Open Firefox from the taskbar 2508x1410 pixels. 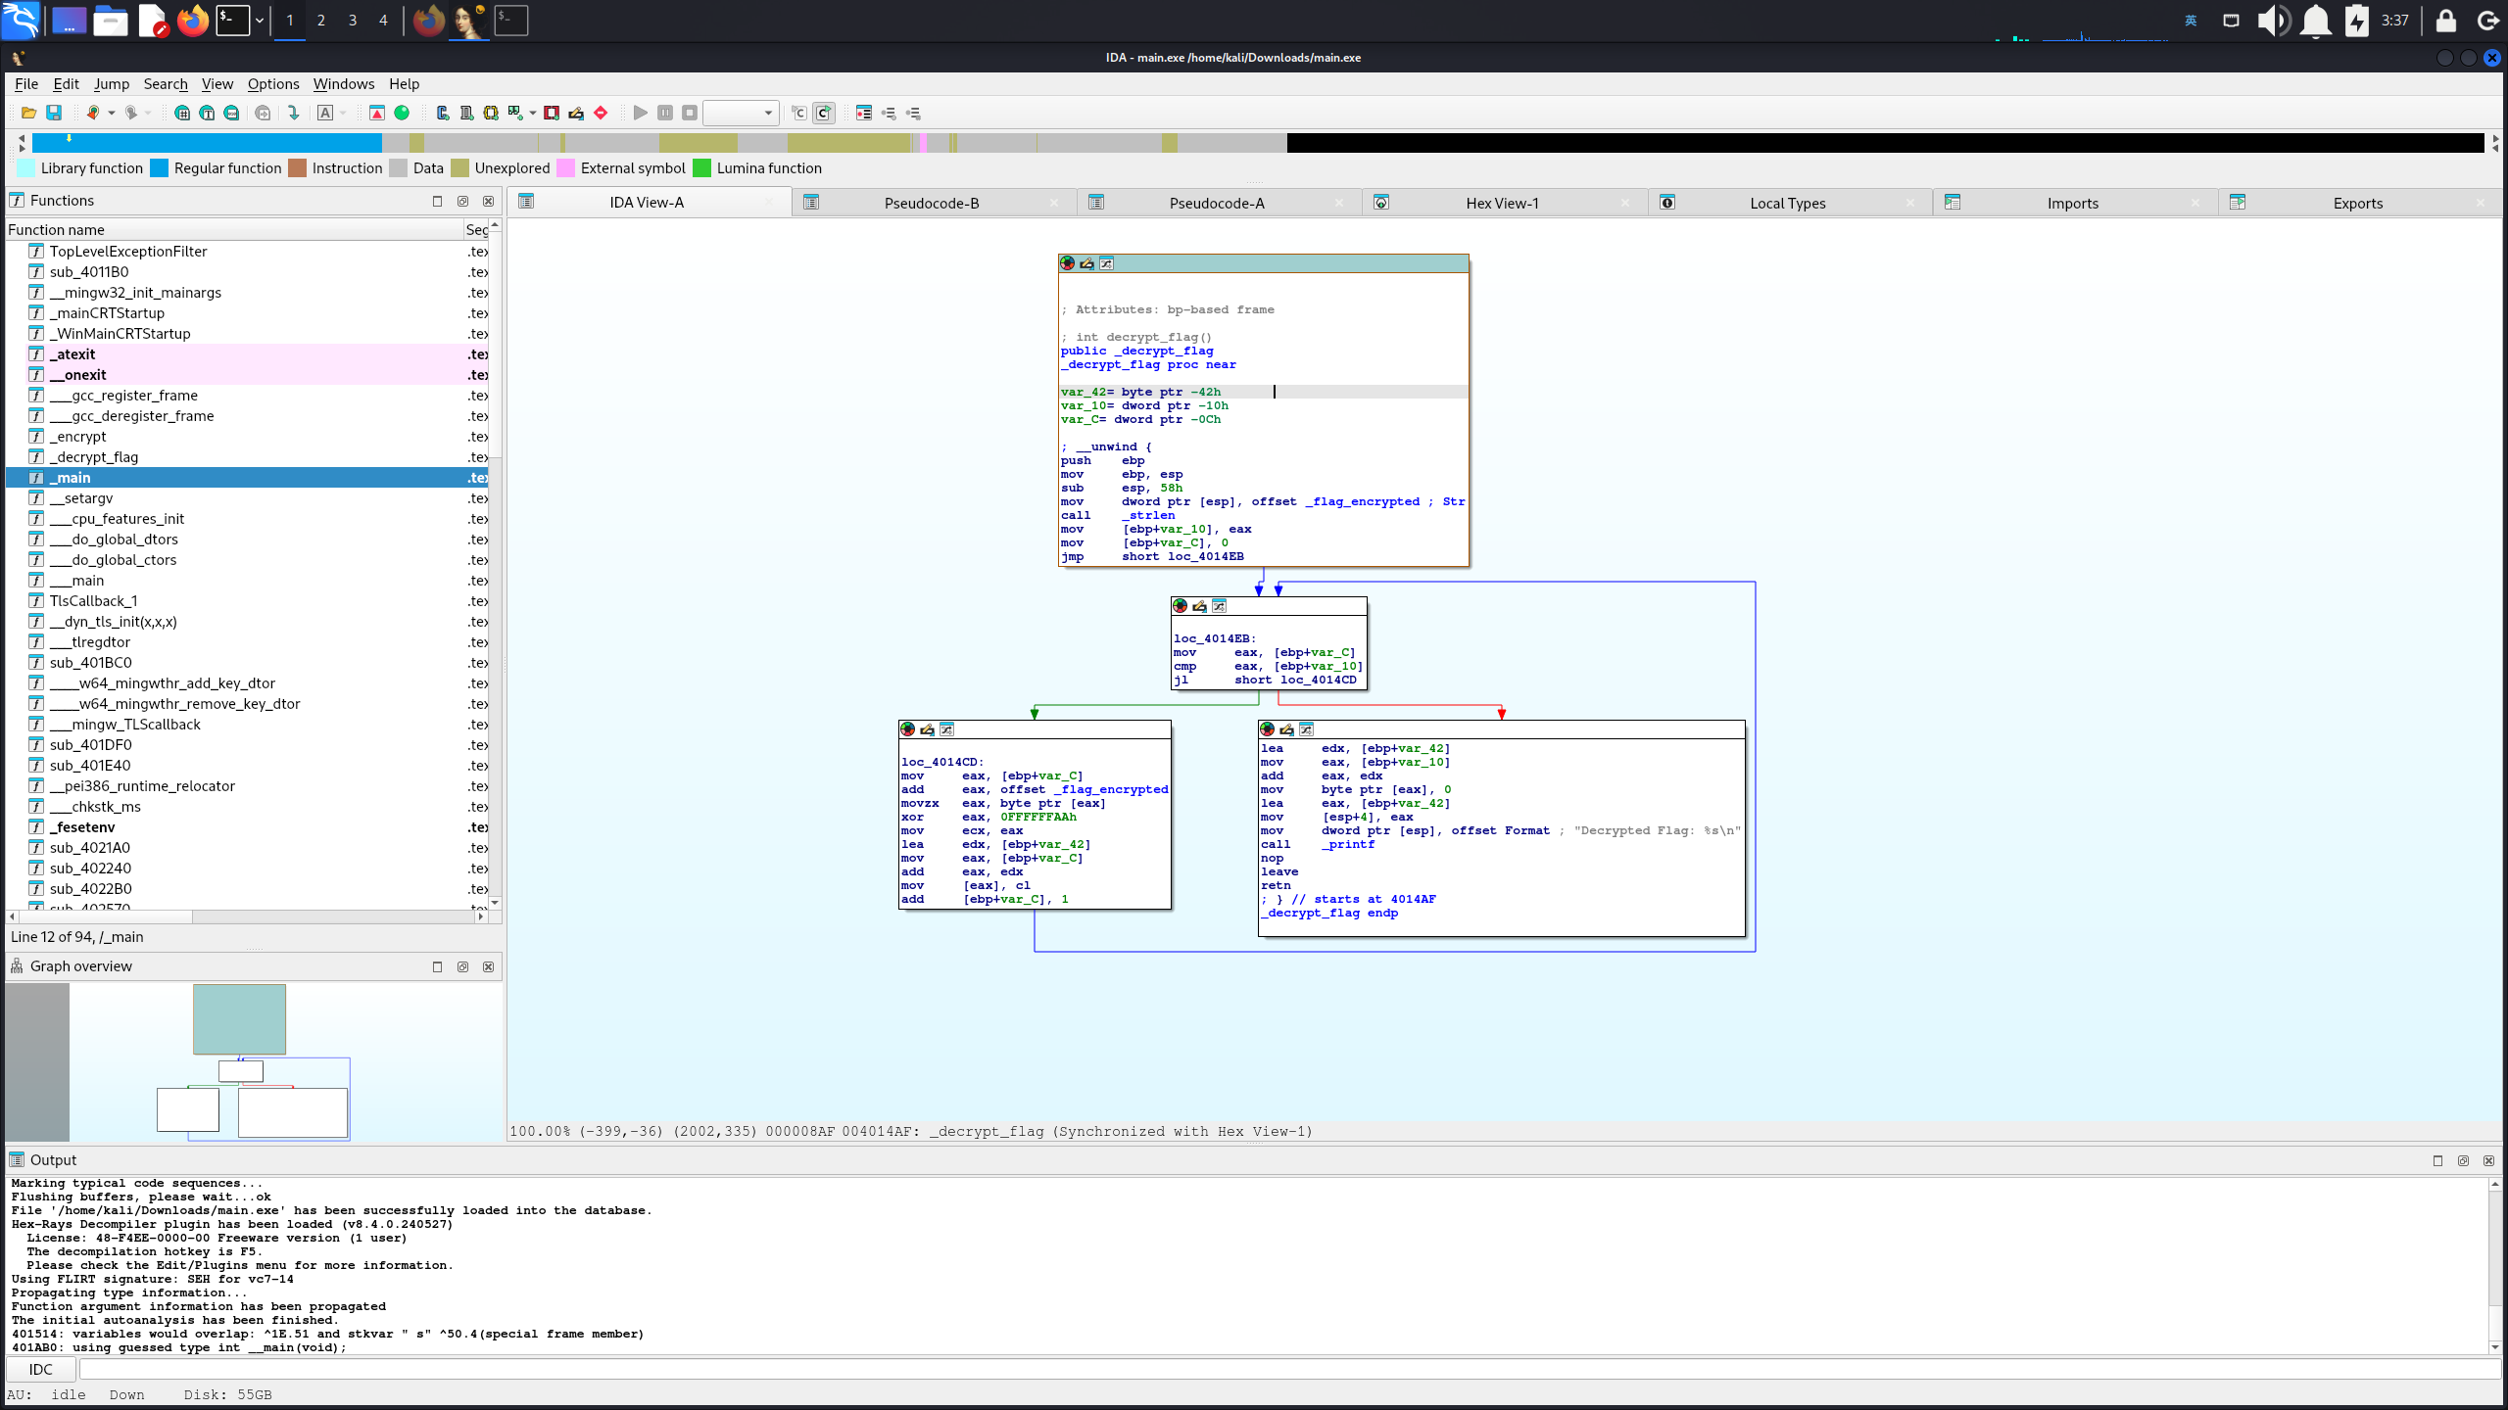[x=193, y=21]
